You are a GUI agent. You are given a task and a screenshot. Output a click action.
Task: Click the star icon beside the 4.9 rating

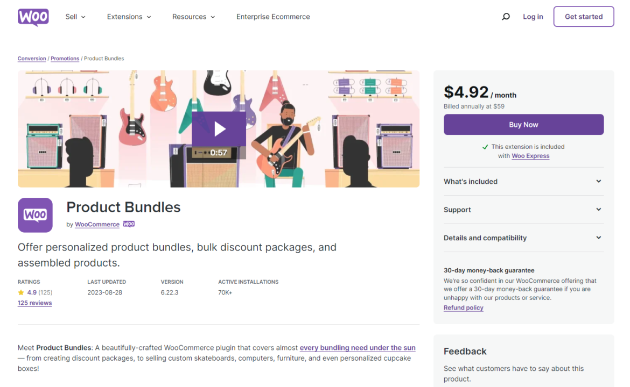20,292
